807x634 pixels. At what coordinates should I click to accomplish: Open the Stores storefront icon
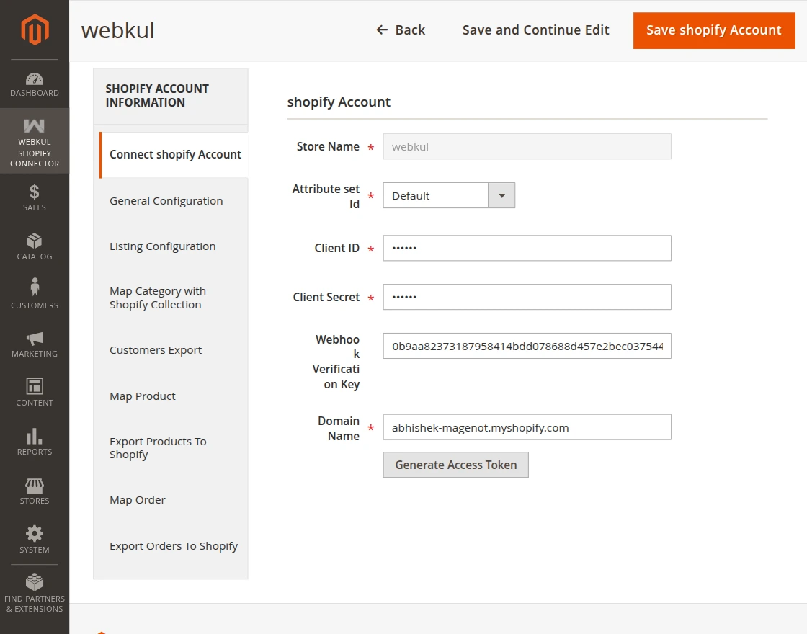click(x=35, y=485)
